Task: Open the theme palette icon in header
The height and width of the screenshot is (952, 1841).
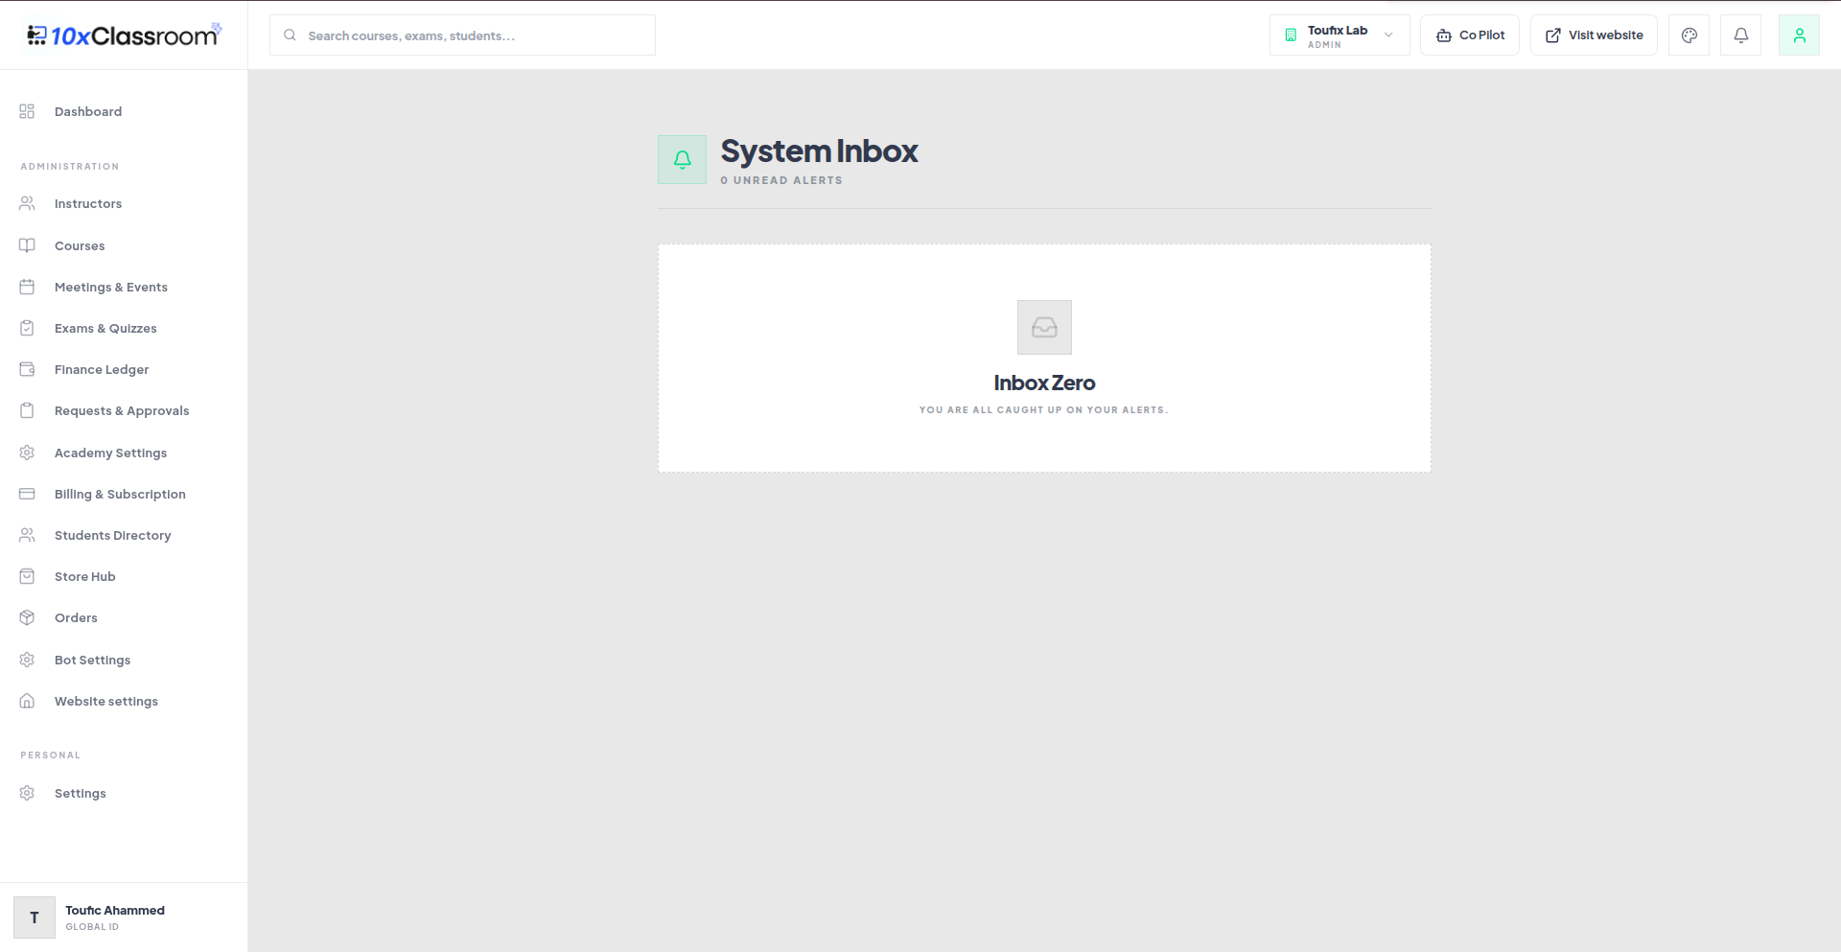Action: tap(1689, 35)
